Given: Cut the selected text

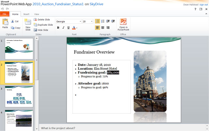Looking at the screenshot, I should coord(15,21).
